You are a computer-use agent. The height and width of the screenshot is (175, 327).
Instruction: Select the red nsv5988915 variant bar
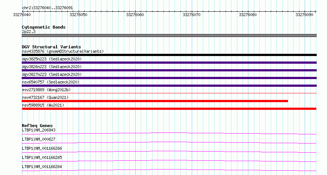pyautogui.click(x=169, y=109)
